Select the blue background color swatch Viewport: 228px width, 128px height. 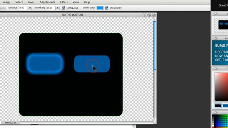tap(225, 106)
